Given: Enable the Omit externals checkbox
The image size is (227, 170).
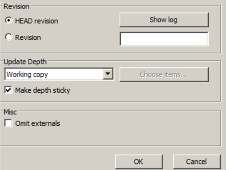Looking at the screenshot, I should click(8, 123).
